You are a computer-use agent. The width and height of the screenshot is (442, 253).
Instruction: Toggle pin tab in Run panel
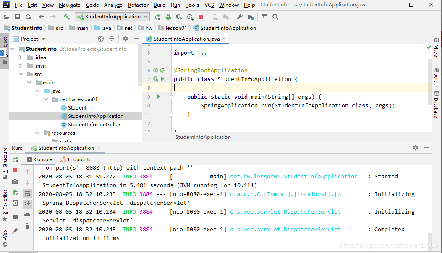pos(15,230)
